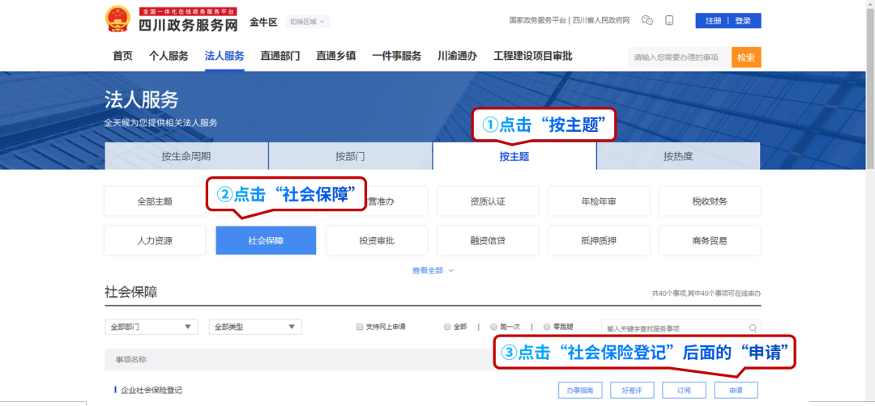875x406 pixels.
Task: Open the 企业社会保险登记 item title
Action: pos(152,391)
